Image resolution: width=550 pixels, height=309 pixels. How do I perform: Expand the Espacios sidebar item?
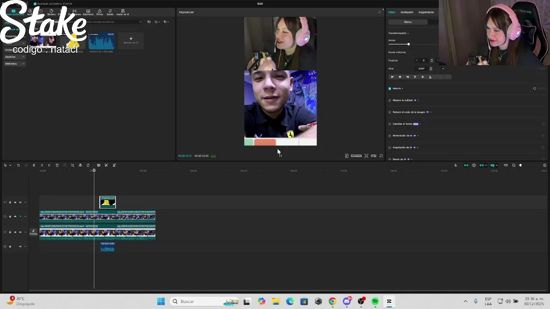[x=15, y=57]
